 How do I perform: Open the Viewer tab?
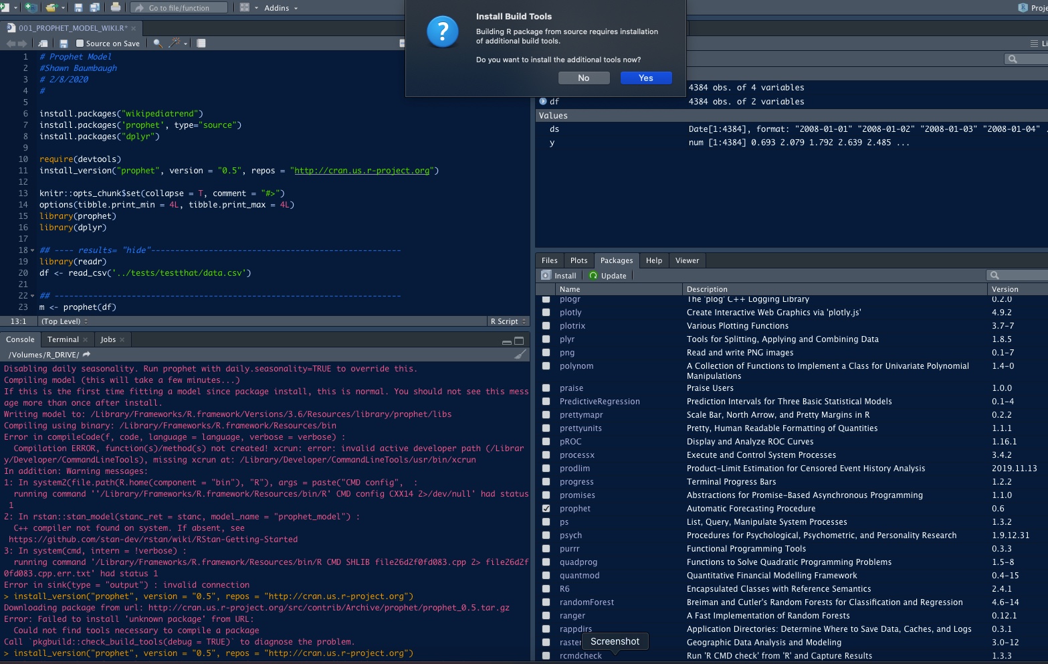coord(687,260)
